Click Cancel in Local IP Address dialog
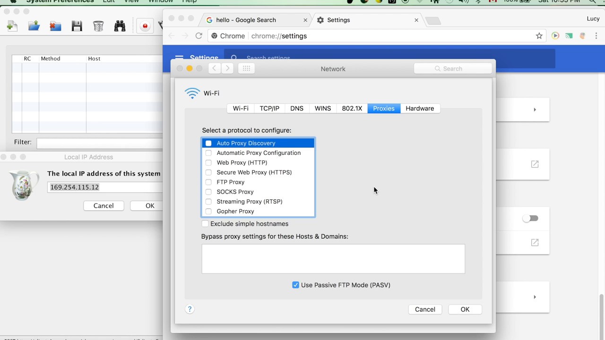This screenshot has width=605, height=340. point(104,205)
